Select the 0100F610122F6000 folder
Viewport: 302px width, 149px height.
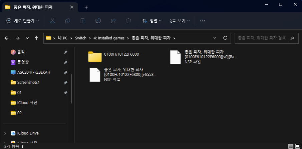point(114,57)
